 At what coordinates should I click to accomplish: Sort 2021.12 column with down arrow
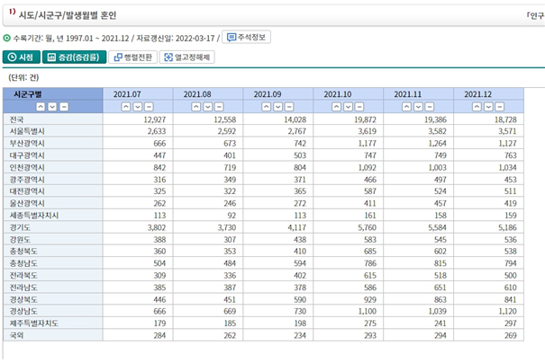point(488,107)
